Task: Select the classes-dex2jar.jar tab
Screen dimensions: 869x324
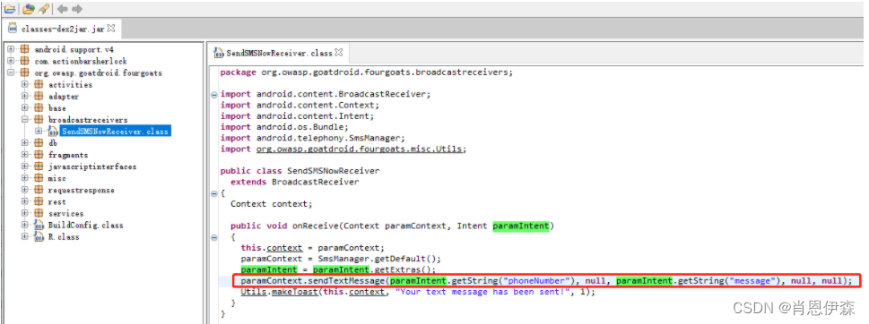Action: [62, 29]
